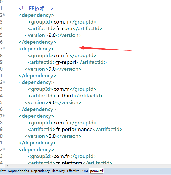171x175 pixels.
Task: Collapse the fr-report dependency fold marker
Action: [x=4, y=48]
